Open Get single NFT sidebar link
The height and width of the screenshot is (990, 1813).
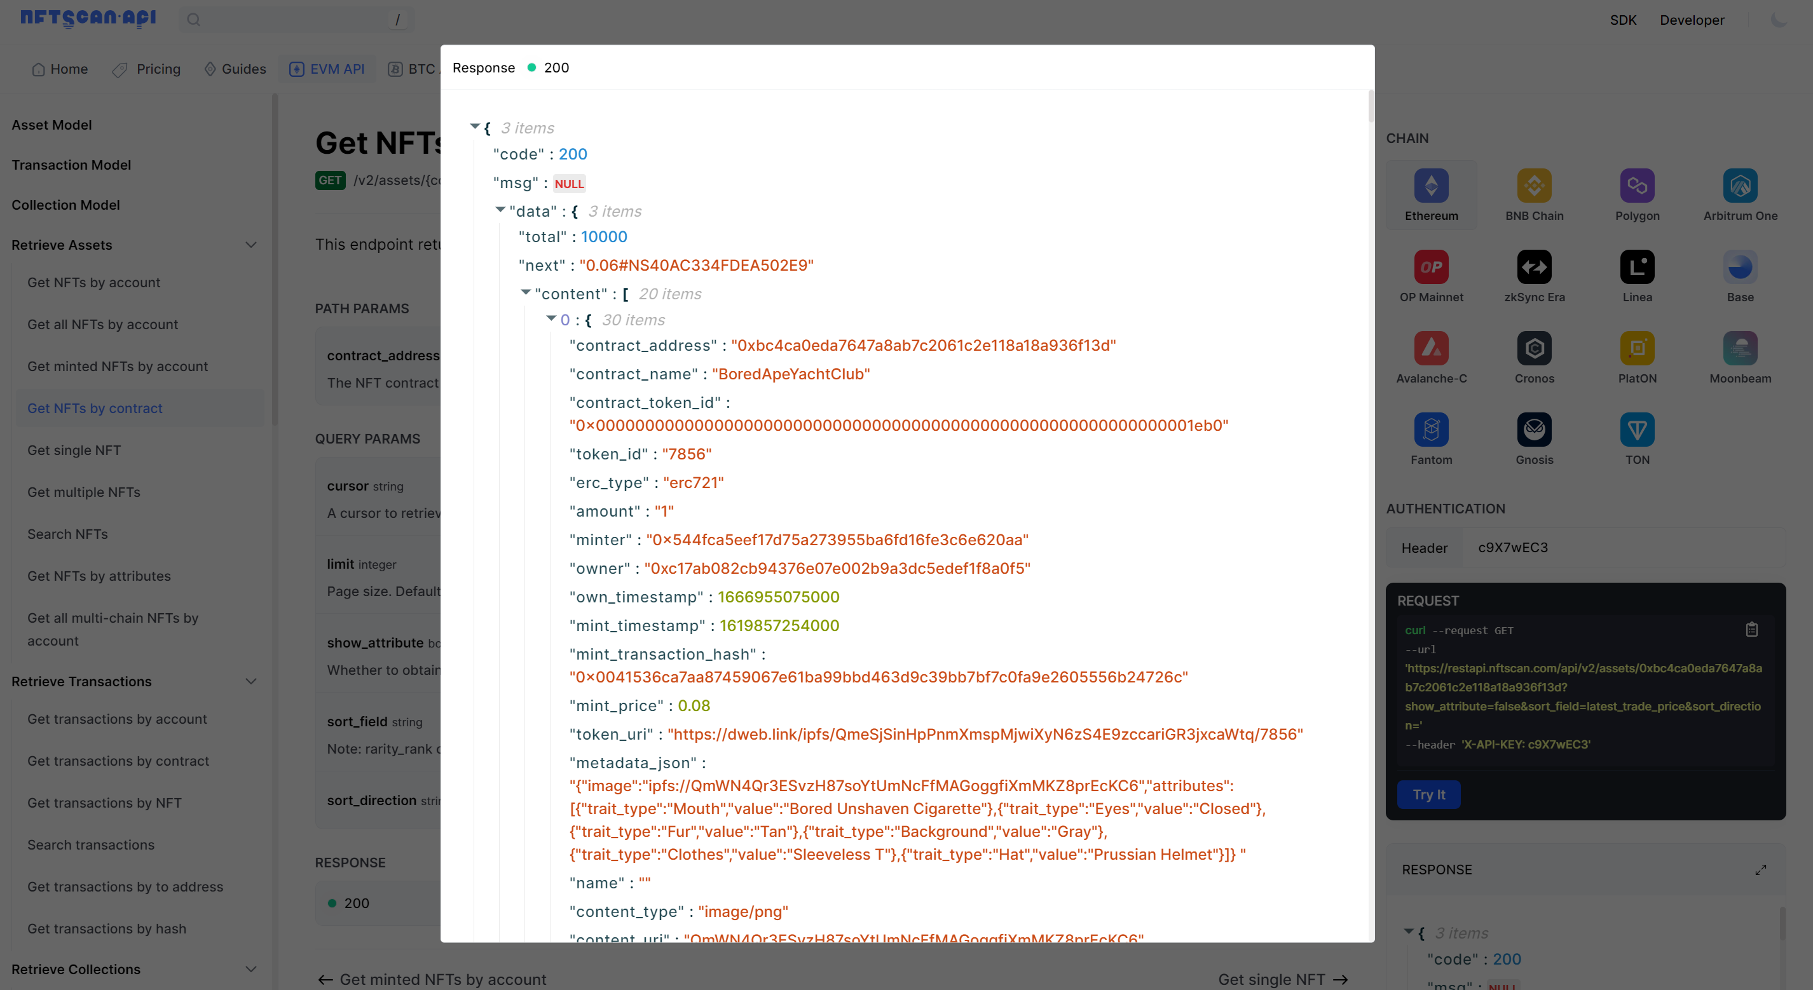pos(74,451)
